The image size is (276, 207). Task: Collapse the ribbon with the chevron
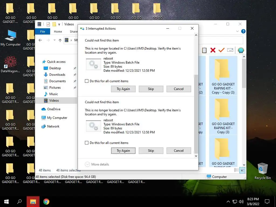tap(237, 31)
